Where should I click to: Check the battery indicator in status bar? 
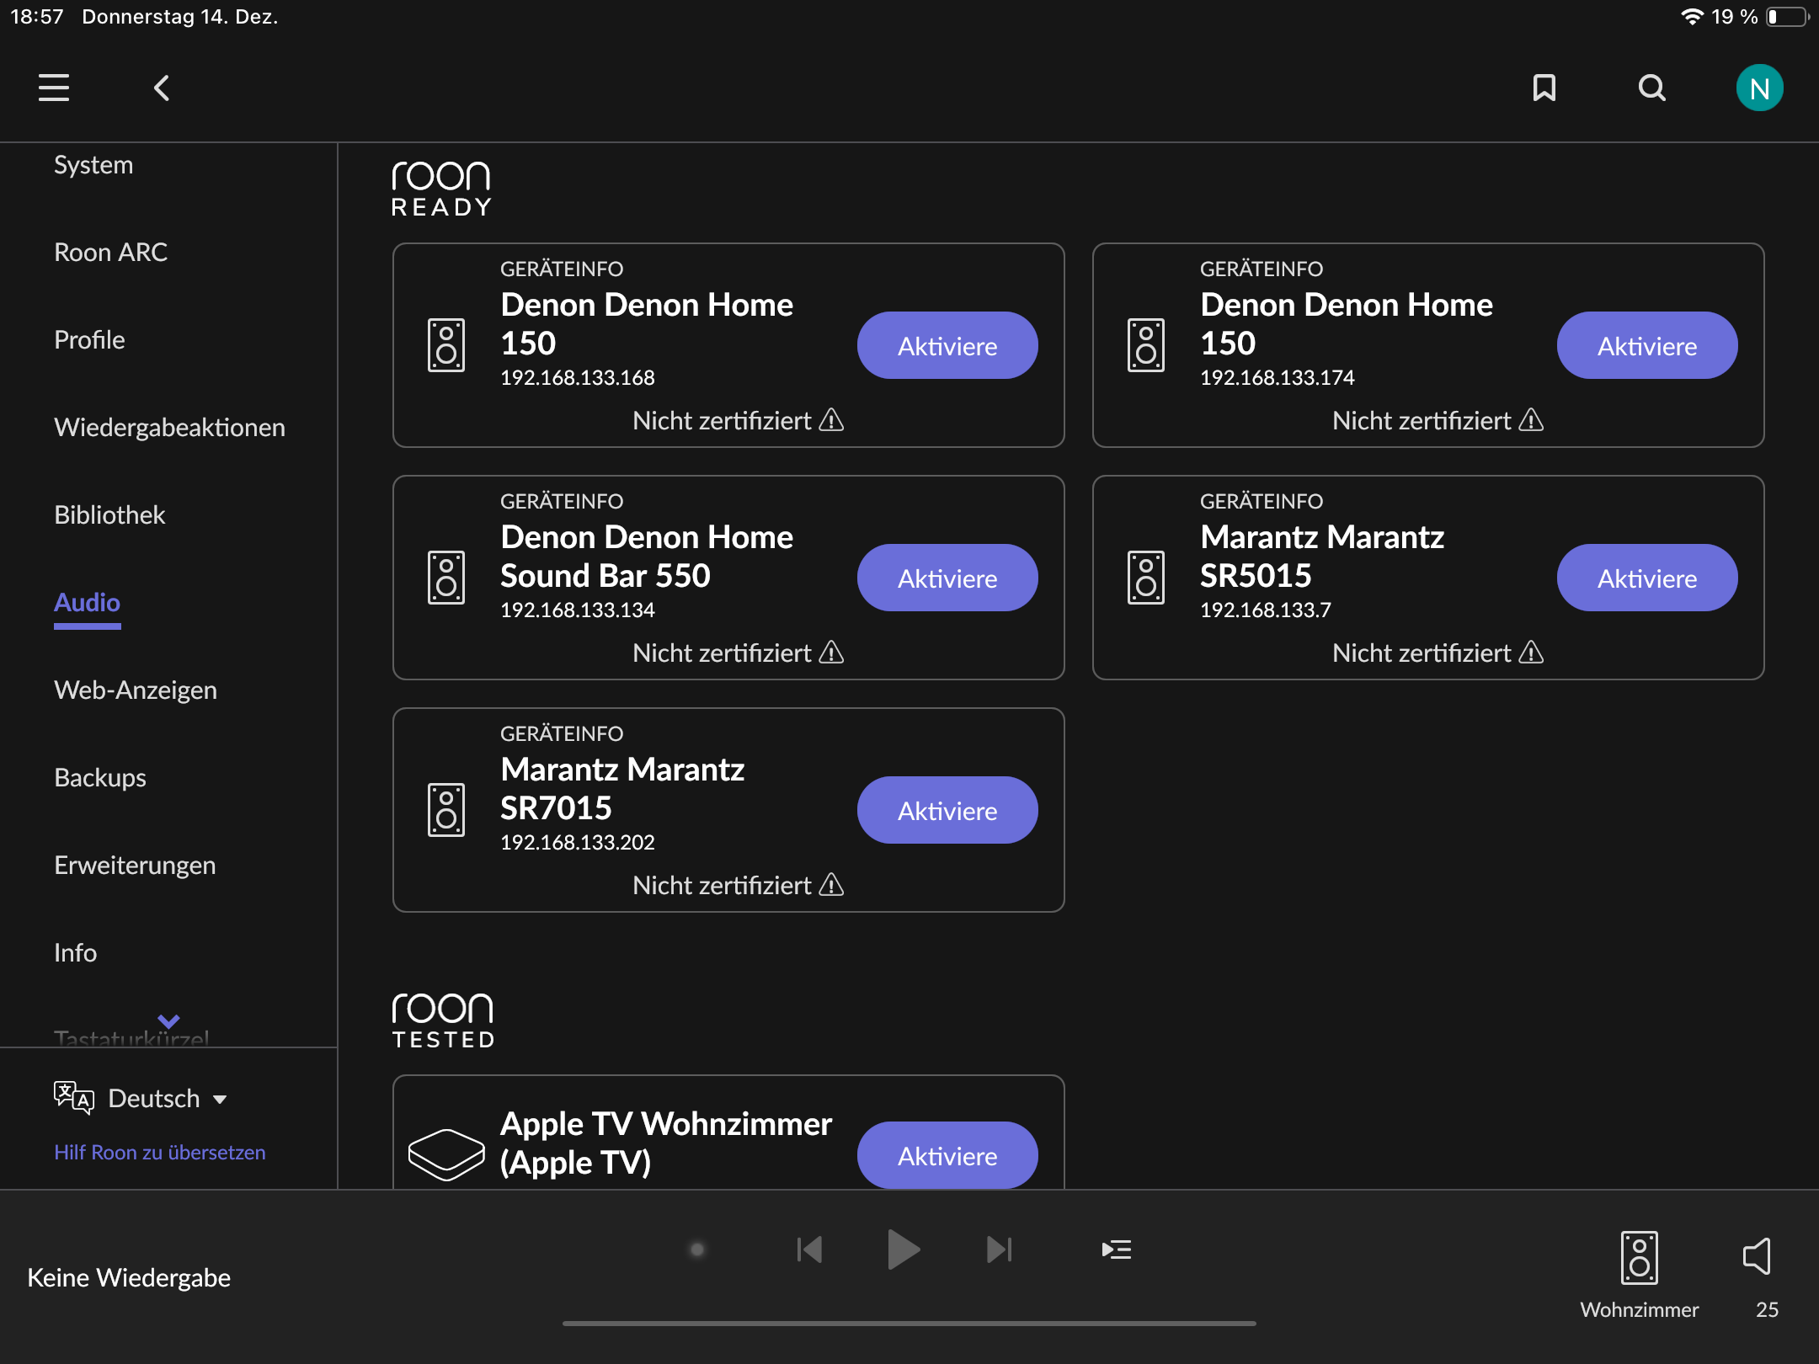pos(1787,17)
